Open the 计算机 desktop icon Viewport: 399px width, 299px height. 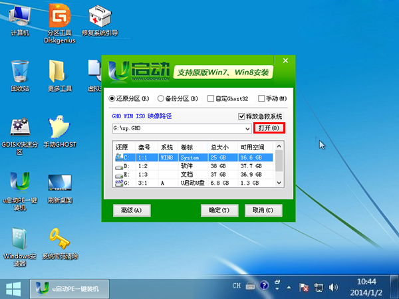(x=20, y=21)
